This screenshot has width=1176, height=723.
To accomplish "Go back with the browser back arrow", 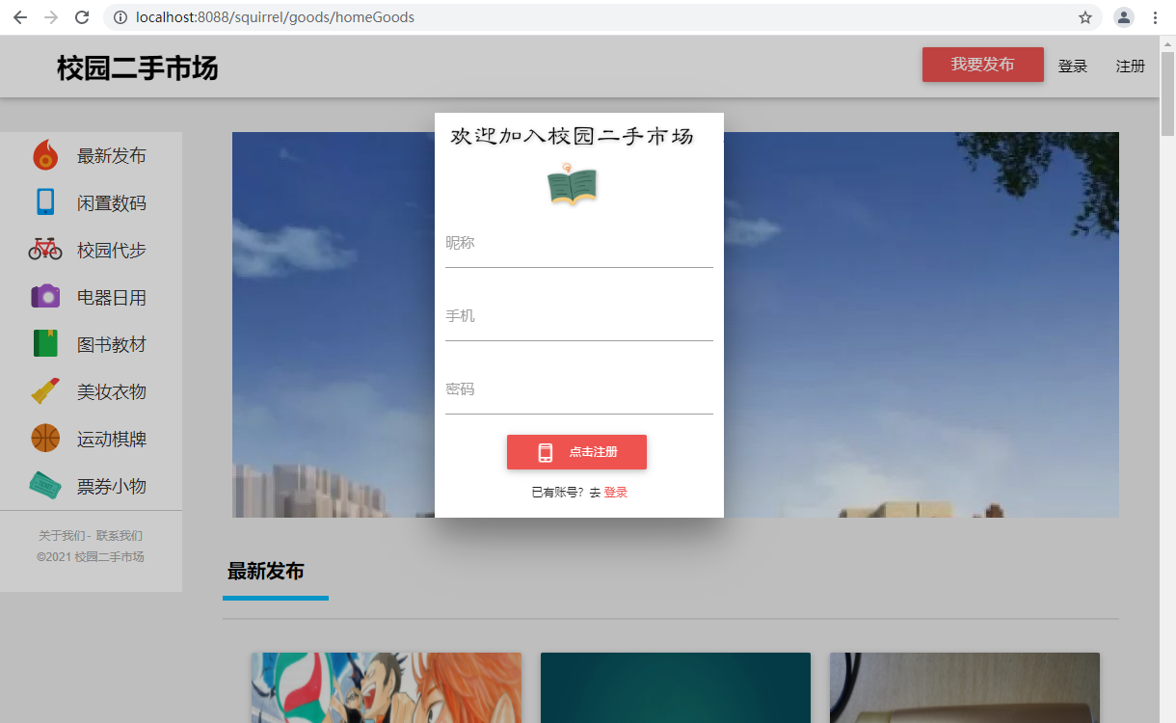I will pyautogui.click(x=20, y=17).
